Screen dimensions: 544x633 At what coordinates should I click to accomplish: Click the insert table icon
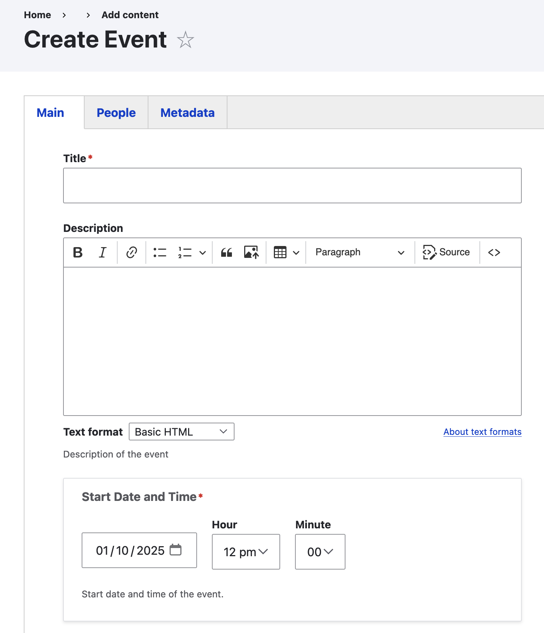pyautogui.click(x=280, y=252)
